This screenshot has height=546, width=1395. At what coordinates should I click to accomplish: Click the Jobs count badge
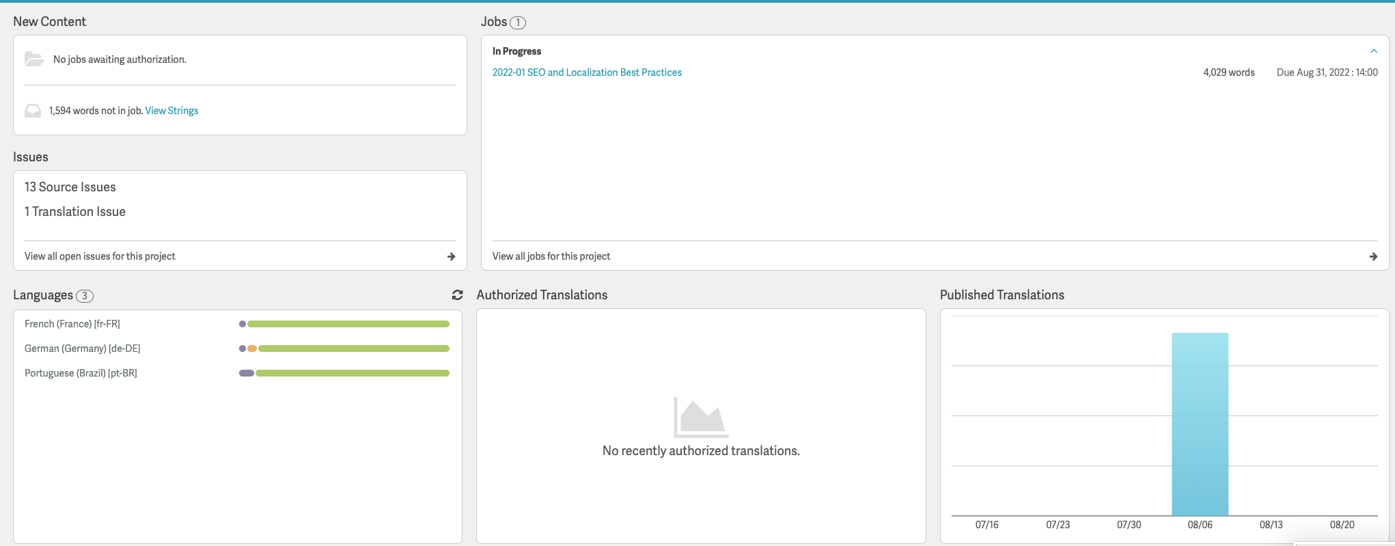(x=518, y=23)
